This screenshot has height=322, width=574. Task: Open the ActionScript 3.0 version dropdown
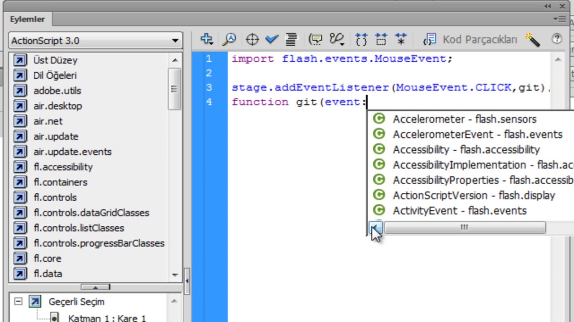tap(95, 41)
